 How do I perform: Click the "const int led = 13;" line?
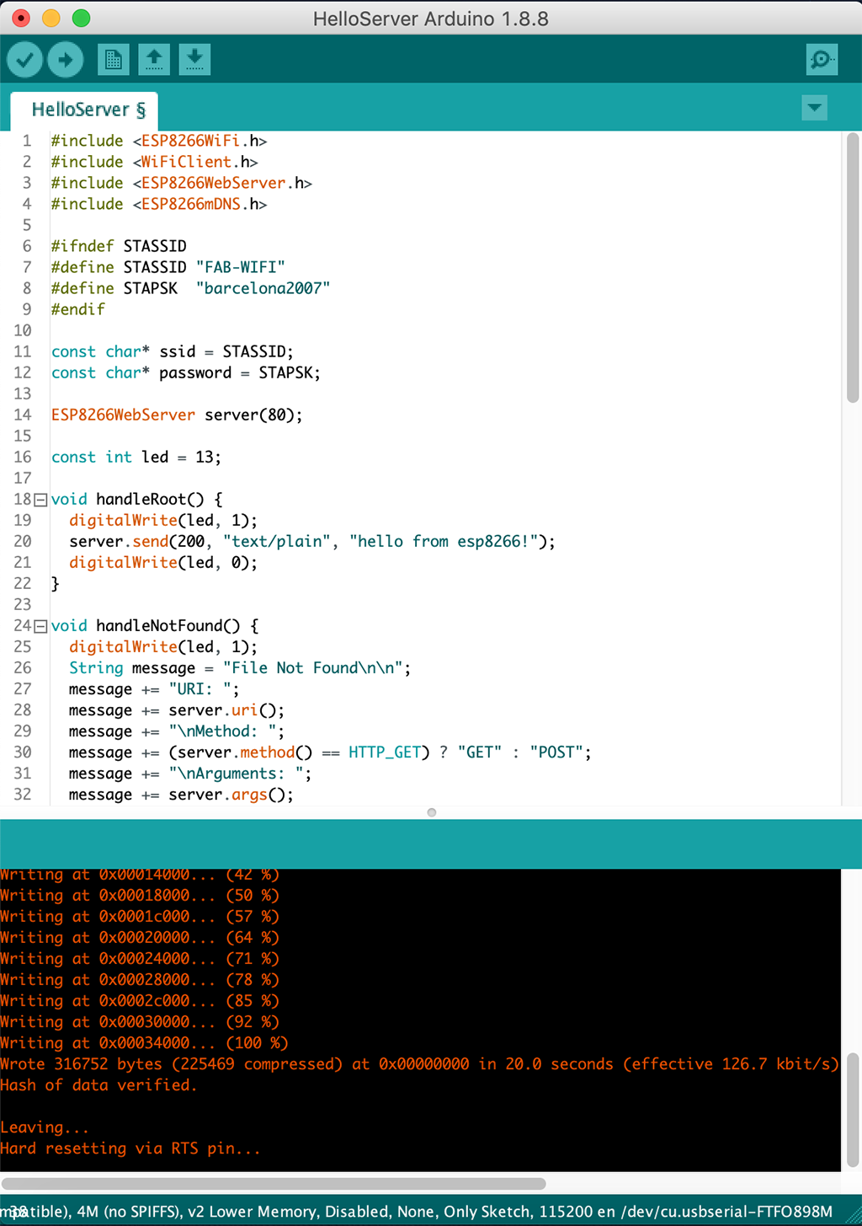coord(136,457)
